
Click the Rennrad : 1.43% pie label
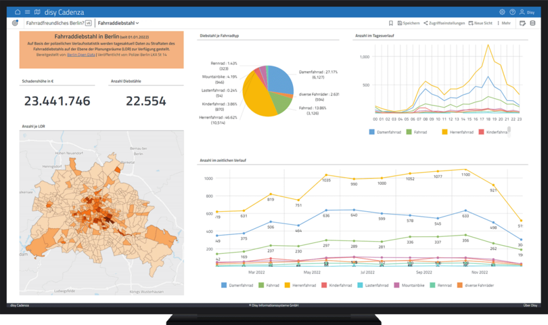click(224, 66)
